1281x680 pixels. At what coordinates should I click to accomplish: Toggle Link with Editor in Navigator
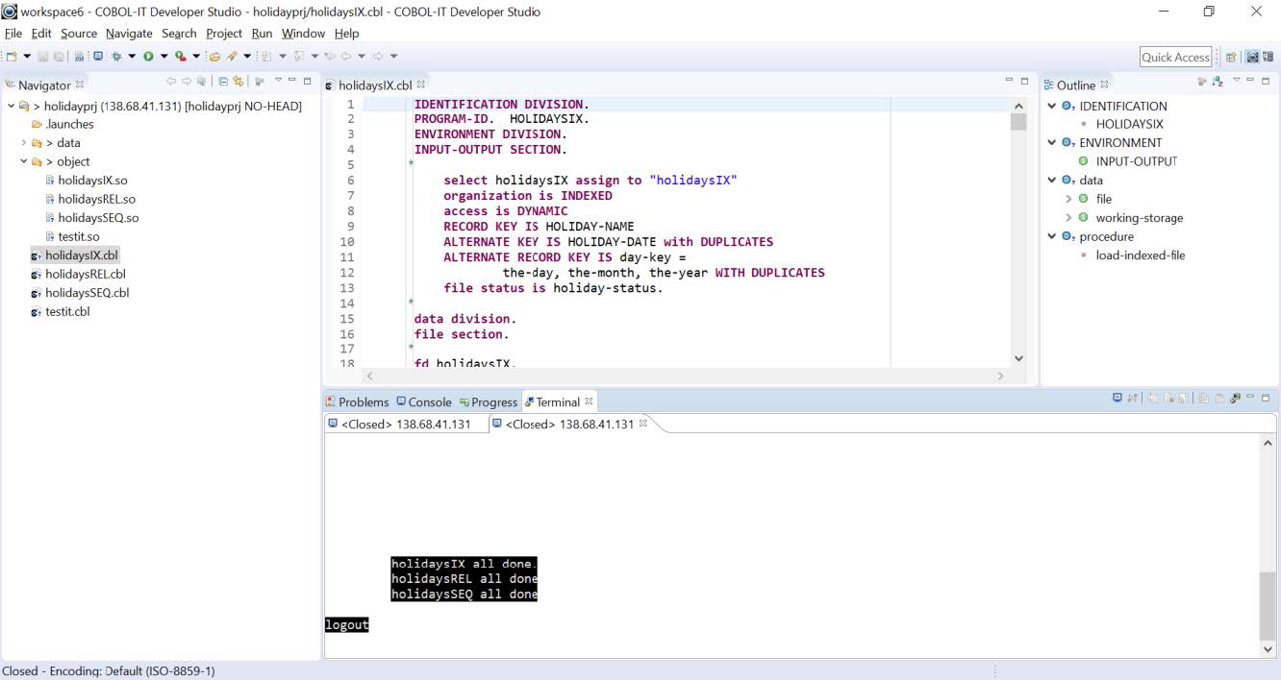click(238, 82)
